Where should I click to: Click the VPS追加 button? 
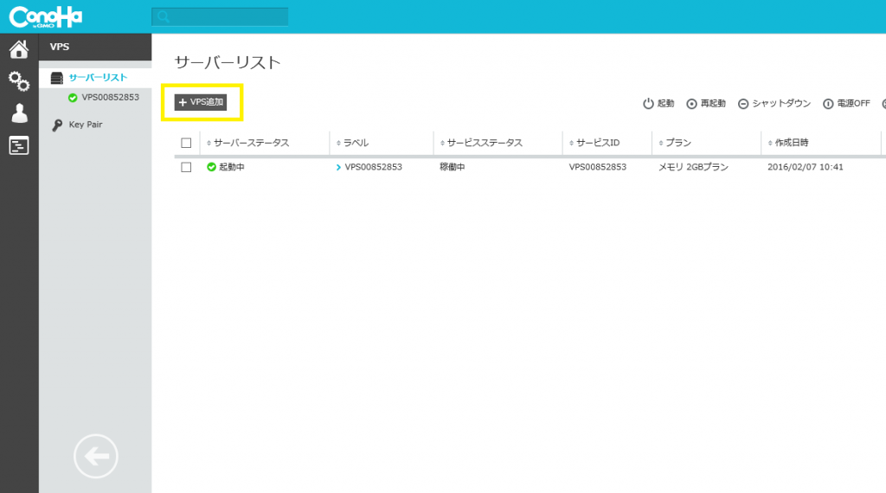click(201, 102)
